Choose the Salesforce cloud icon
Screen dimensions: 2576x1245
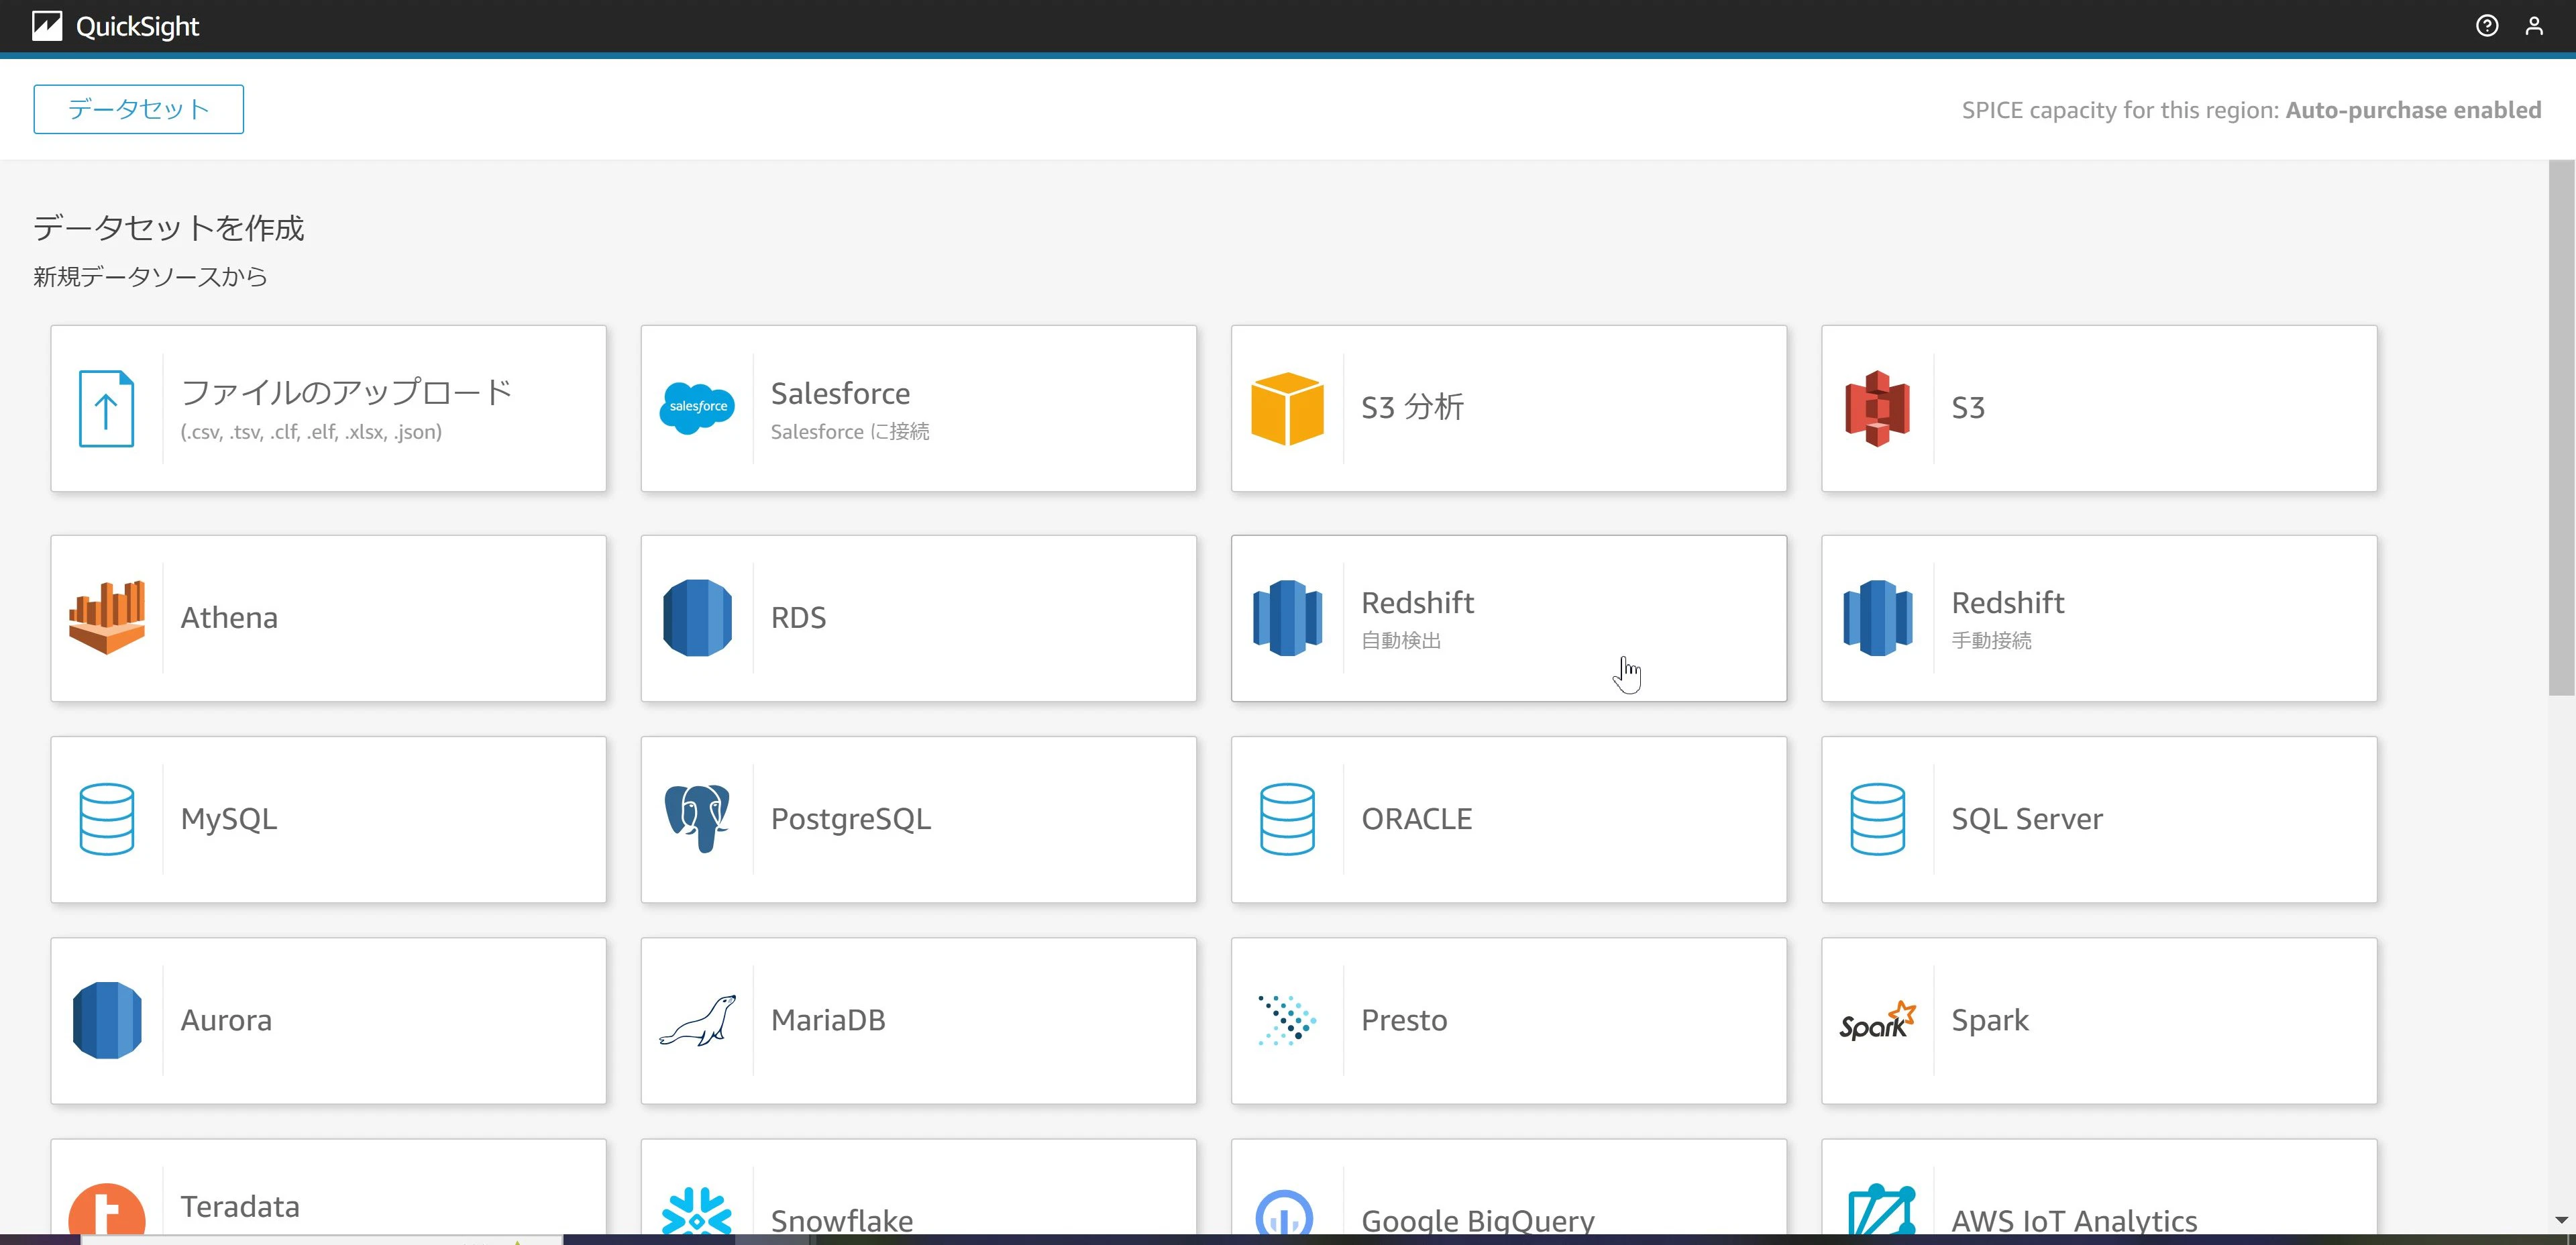[x=698, y=408]
